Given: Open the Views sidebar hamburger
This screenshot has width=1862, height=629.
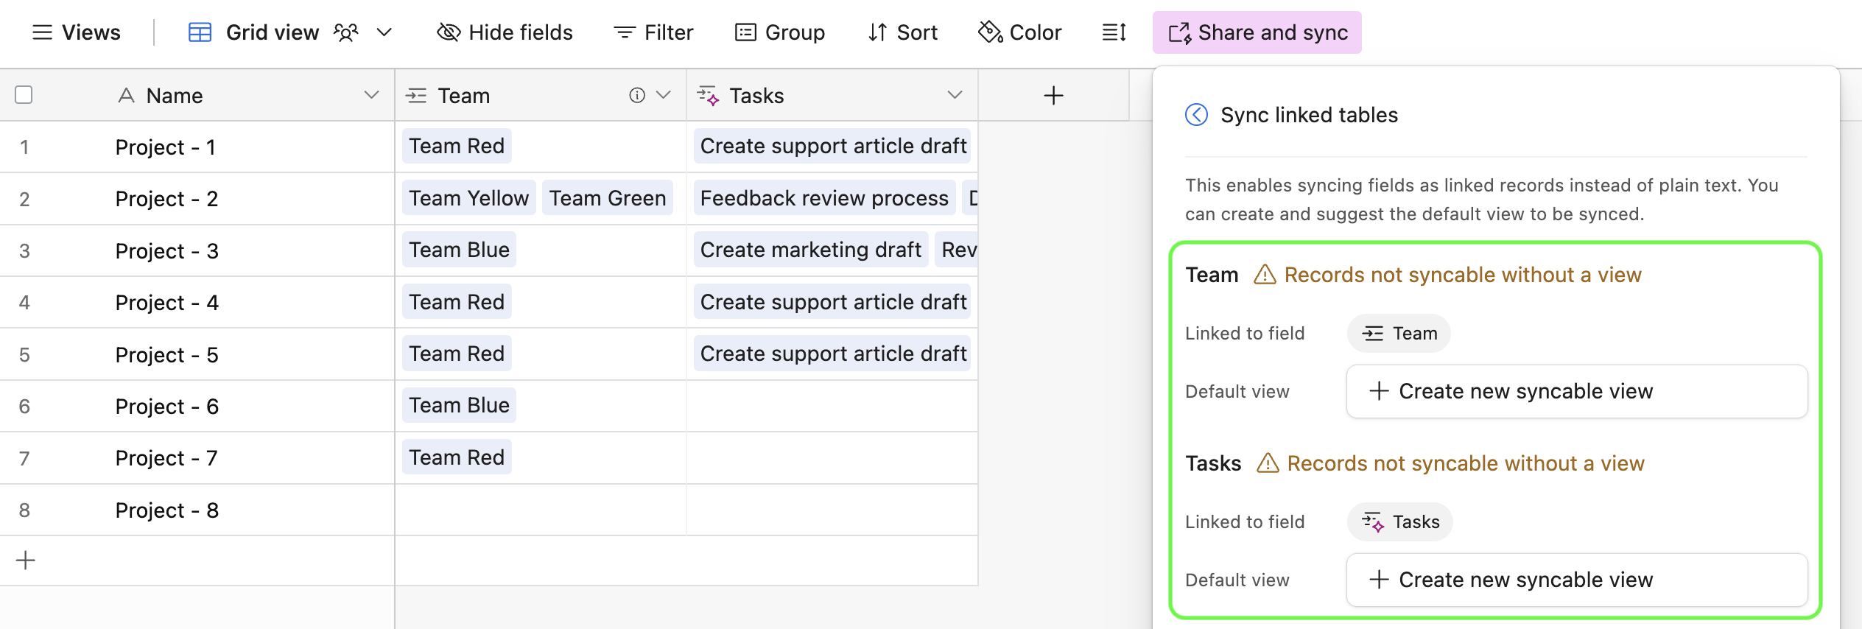Looking at the screenshot, I should pos(42,32).
